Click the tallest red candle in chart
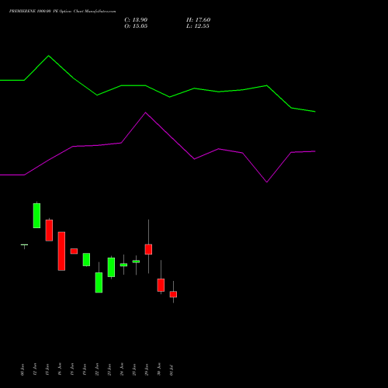388x388 pixels. coord(61,251)
